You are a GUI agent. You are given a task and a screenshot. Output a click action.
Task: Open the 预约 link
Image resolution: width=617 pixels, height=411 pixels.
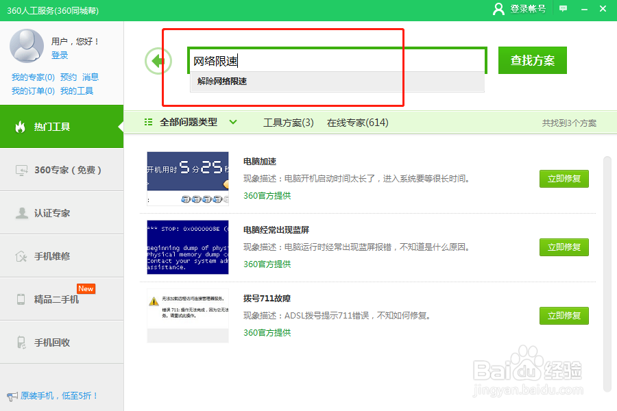tap(69, 77)
